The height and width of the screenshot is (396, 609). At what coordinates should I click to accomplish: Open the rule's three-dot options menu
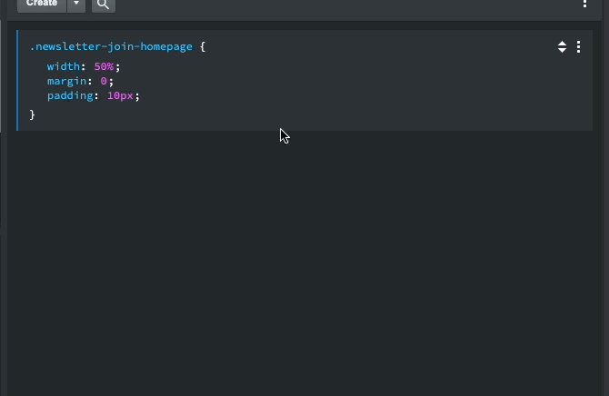(578, 47)
